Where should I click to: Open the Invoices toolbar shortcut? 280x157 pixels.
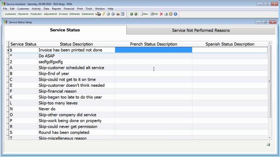pyautogui.click(x=63, y=14)
